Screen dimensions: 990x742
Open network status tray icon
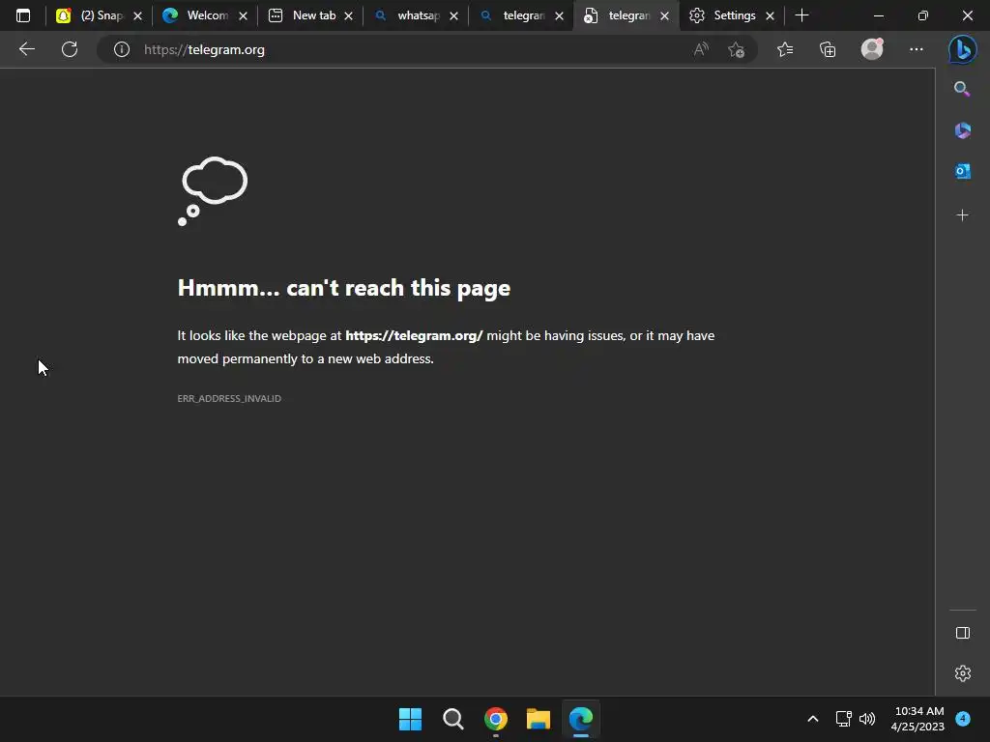point(843,719)
